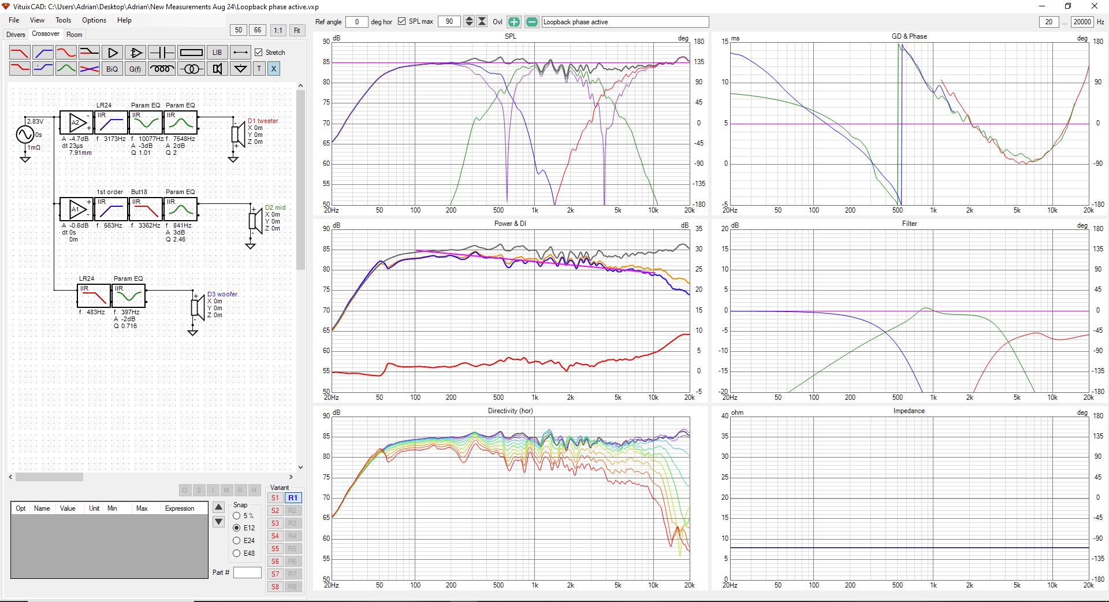Insert a red high-shelf filter block
This screenshot has width=1109, height=602.
[x=20, y=69]
